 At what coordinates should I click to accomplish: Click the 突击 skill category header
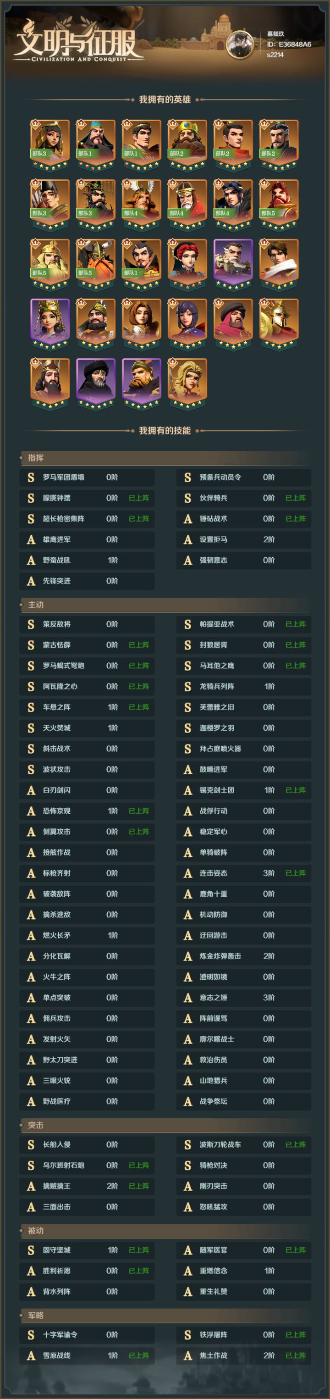(36, 1125)
